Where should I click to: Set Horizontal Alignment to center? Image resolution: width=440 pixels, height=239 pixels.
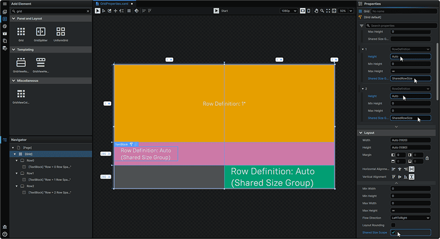[x=399, y=169]
